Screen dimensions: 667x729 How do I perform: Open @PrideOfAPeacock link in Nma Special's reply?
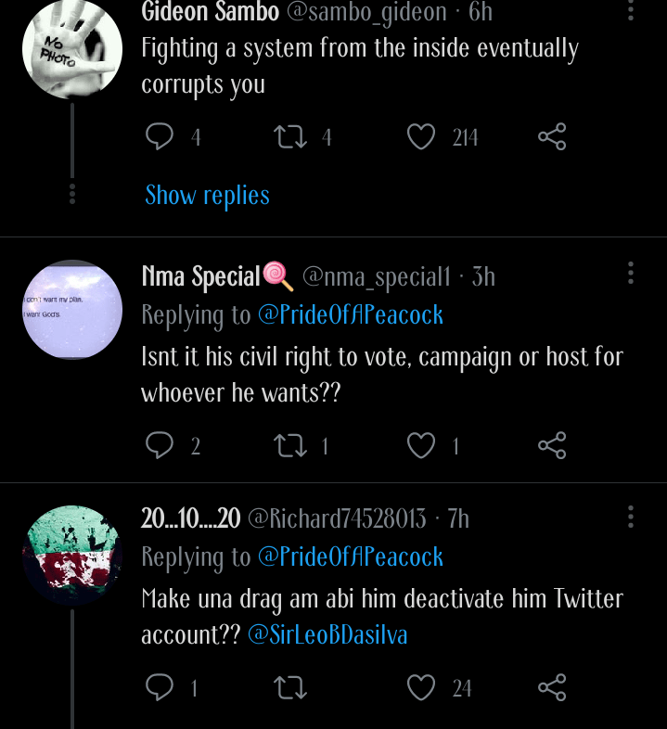(351, 314)
